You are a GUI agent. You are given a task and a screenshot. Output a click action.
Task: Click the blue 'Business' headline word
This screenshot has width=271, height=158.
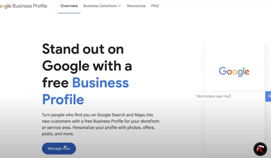tap(100, 83)
